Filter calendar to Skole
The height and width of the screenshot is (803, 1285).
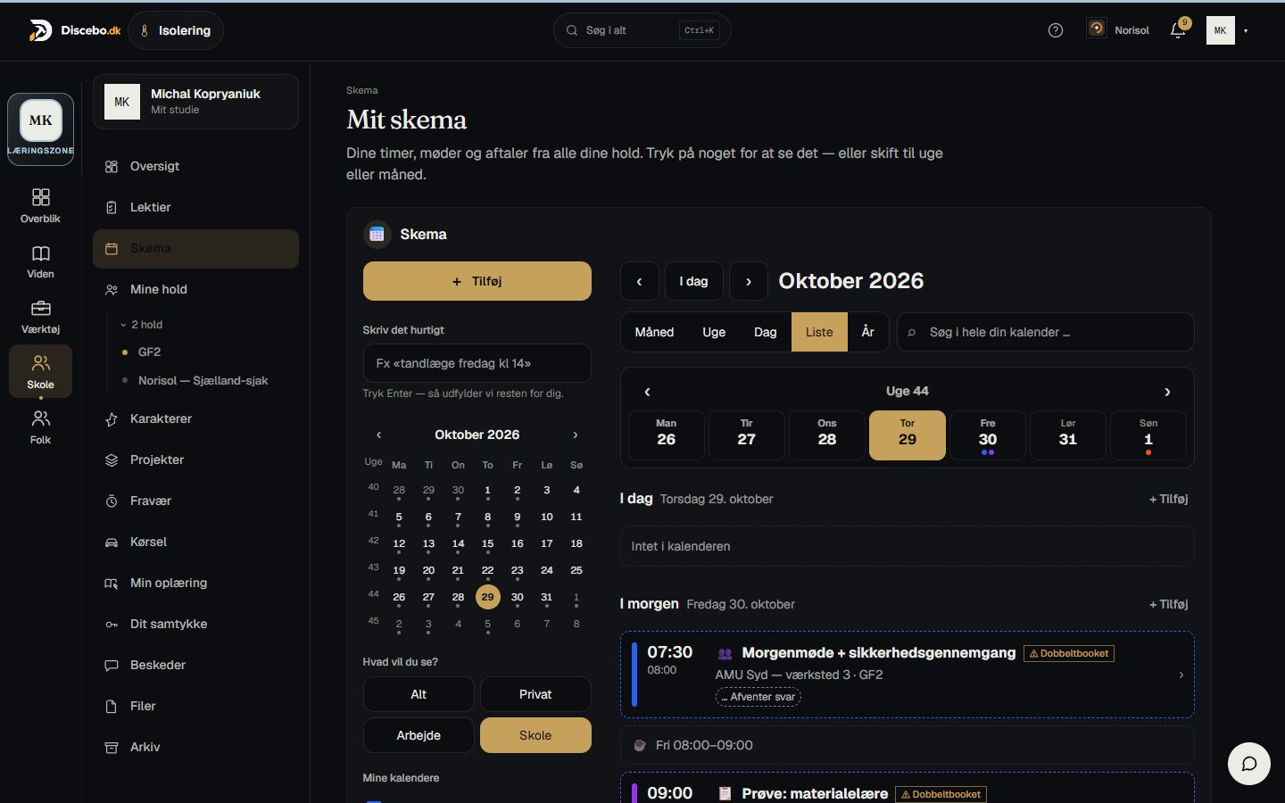[535, 735]
